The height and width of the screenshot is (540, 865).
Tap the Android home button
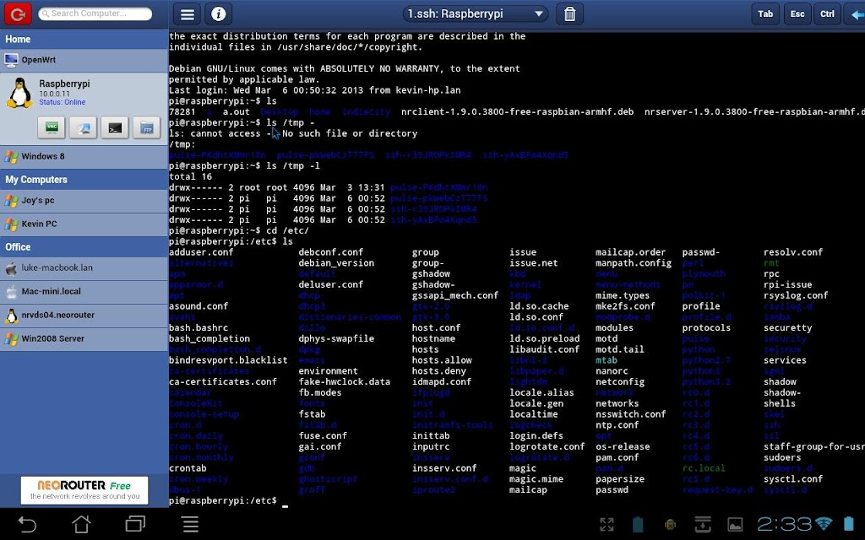pos(81,525)
